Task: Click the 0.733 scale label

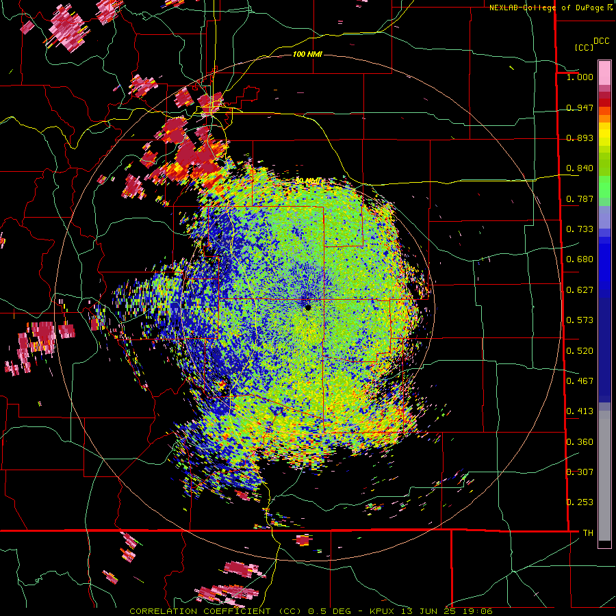Action: [x=580, y=229]
